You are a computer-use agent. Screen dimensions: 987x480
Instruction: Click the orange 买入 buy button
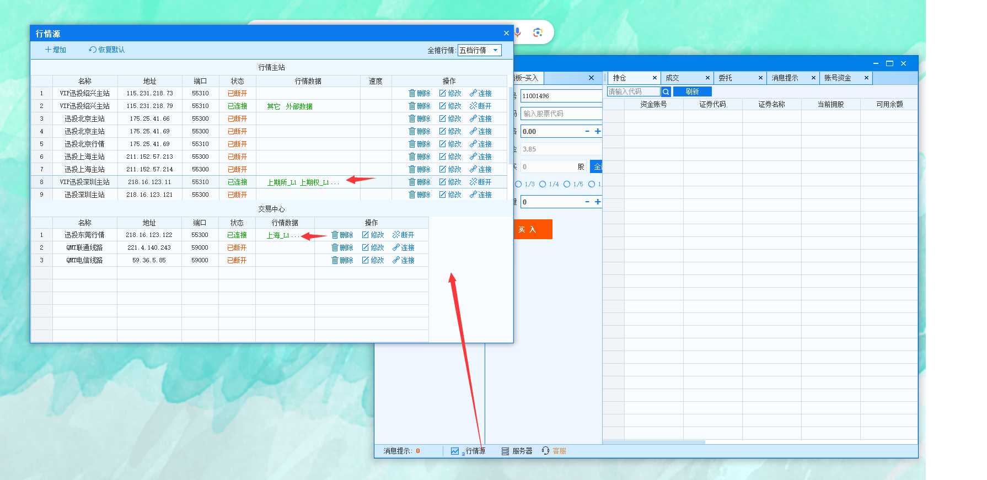click(x=533, y=229)
